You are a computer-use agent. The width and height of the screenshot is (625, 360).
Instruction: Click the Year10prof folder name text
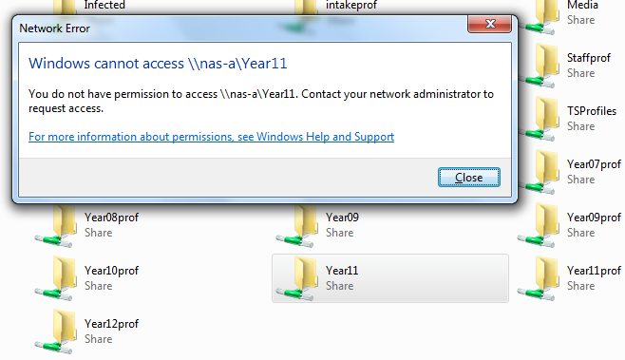tap(111, 271)
